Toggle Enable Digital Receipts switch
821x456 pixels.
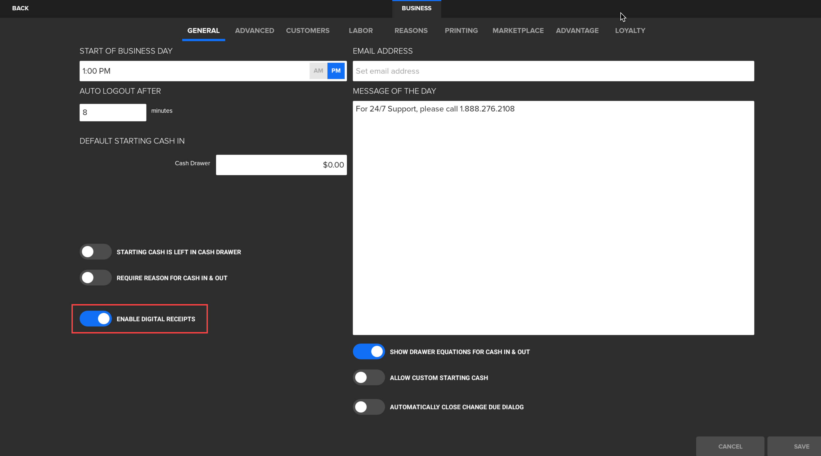95,319
